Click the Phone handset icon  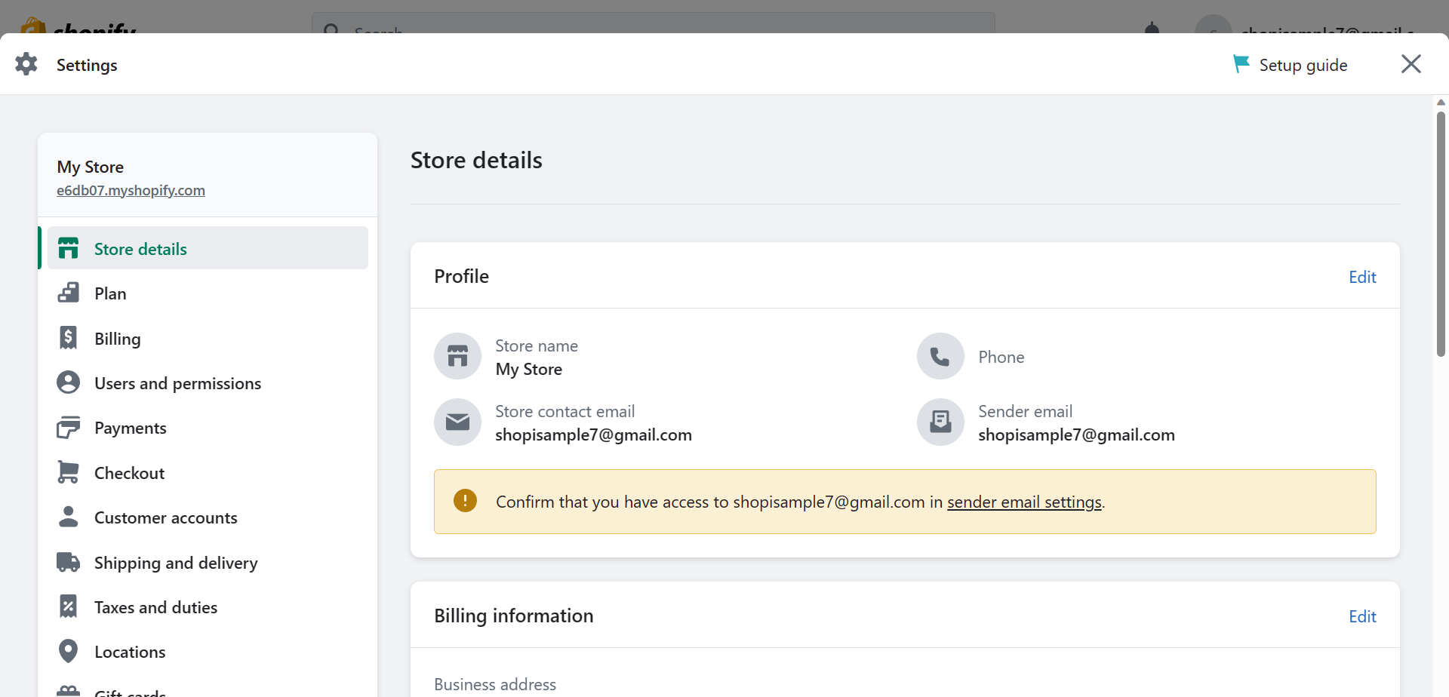pyautogui.click(x=940, y=356)
